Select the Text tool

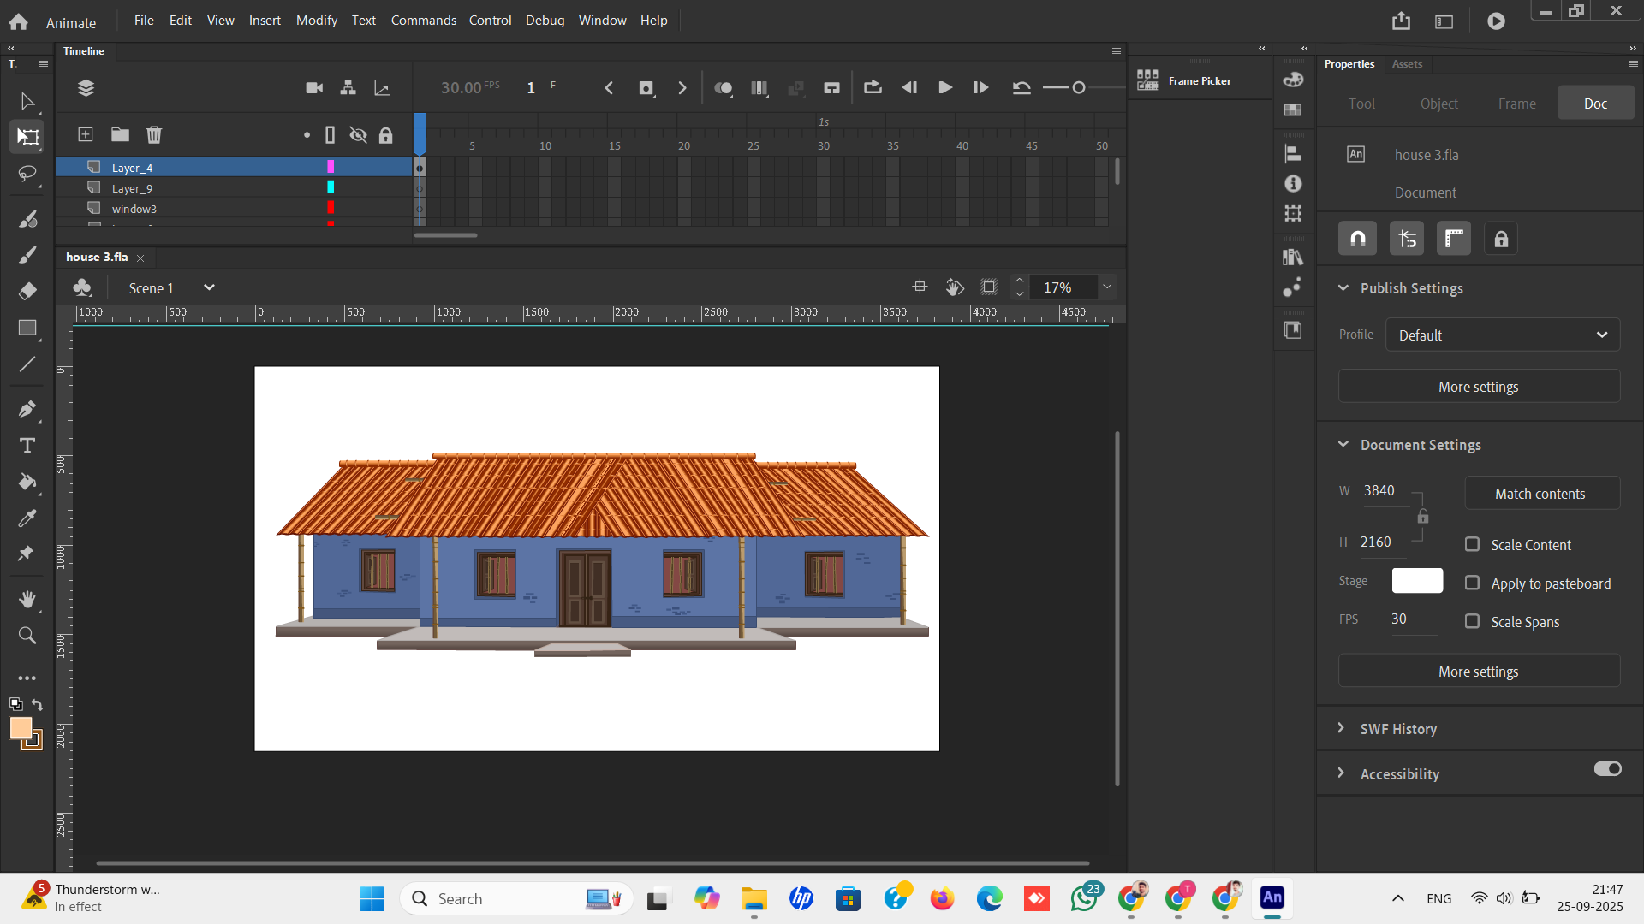[x=27, y=446]
